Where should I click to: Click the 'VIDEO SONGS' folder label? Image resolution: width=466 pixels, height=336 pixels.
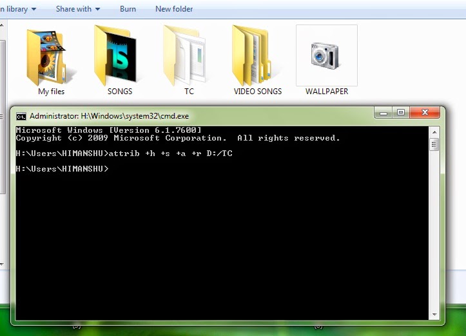point(258,92)
